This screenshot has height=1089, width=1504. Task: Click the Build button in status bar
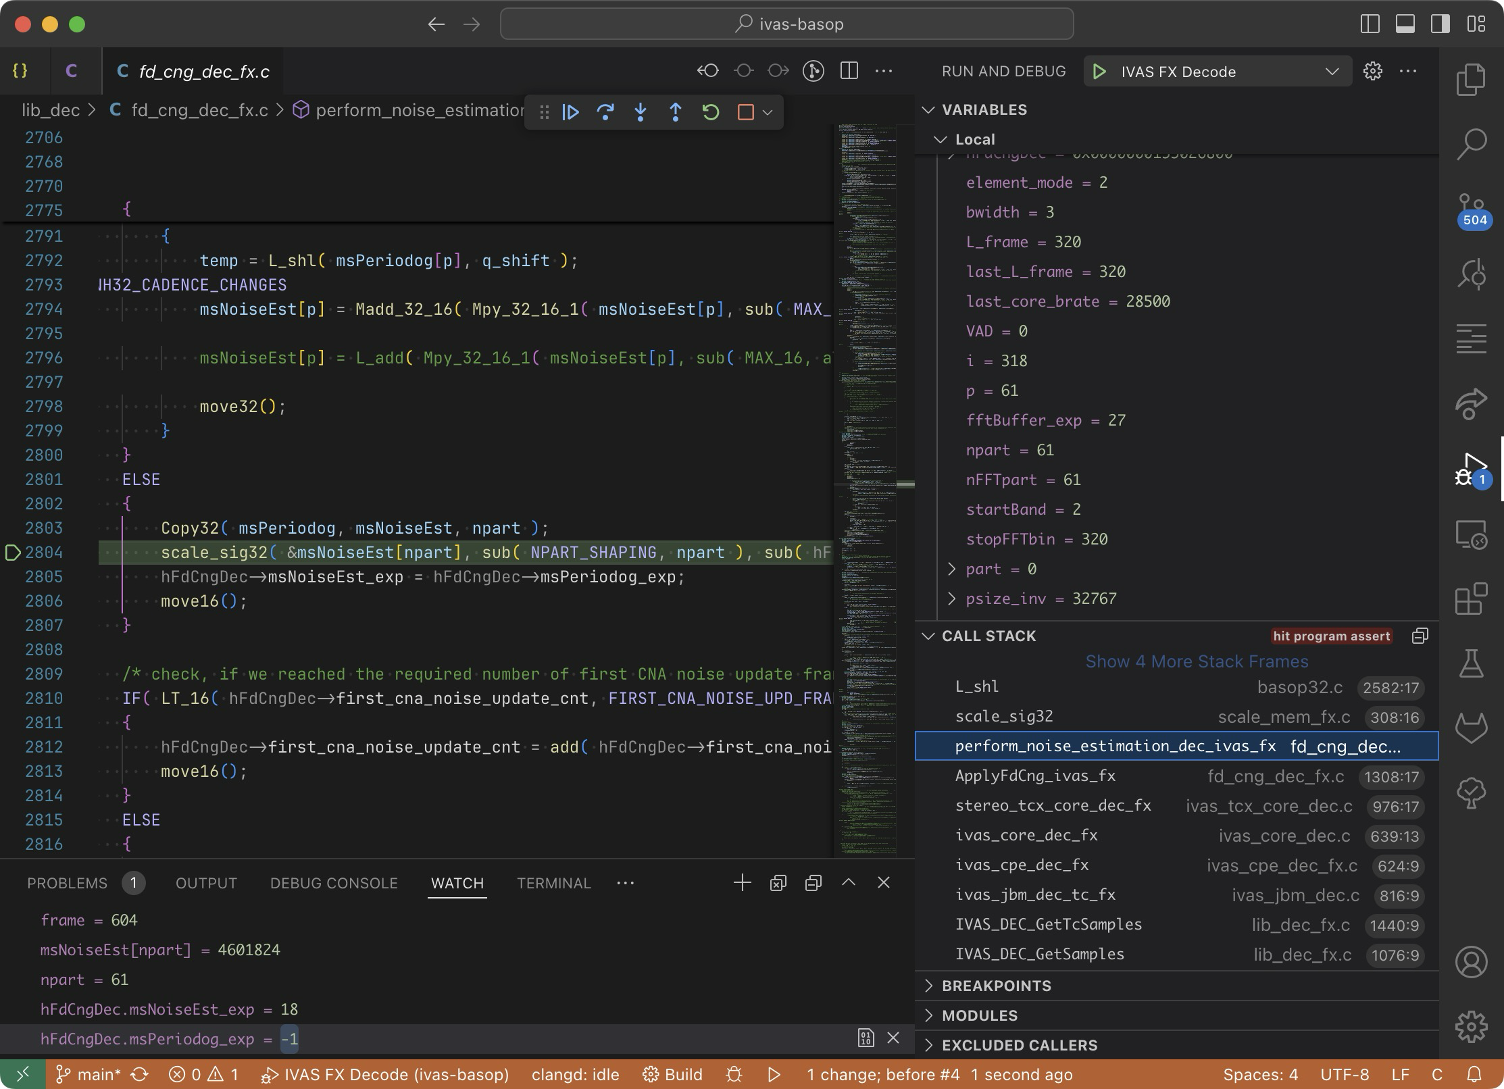(x=673, y=1074)
